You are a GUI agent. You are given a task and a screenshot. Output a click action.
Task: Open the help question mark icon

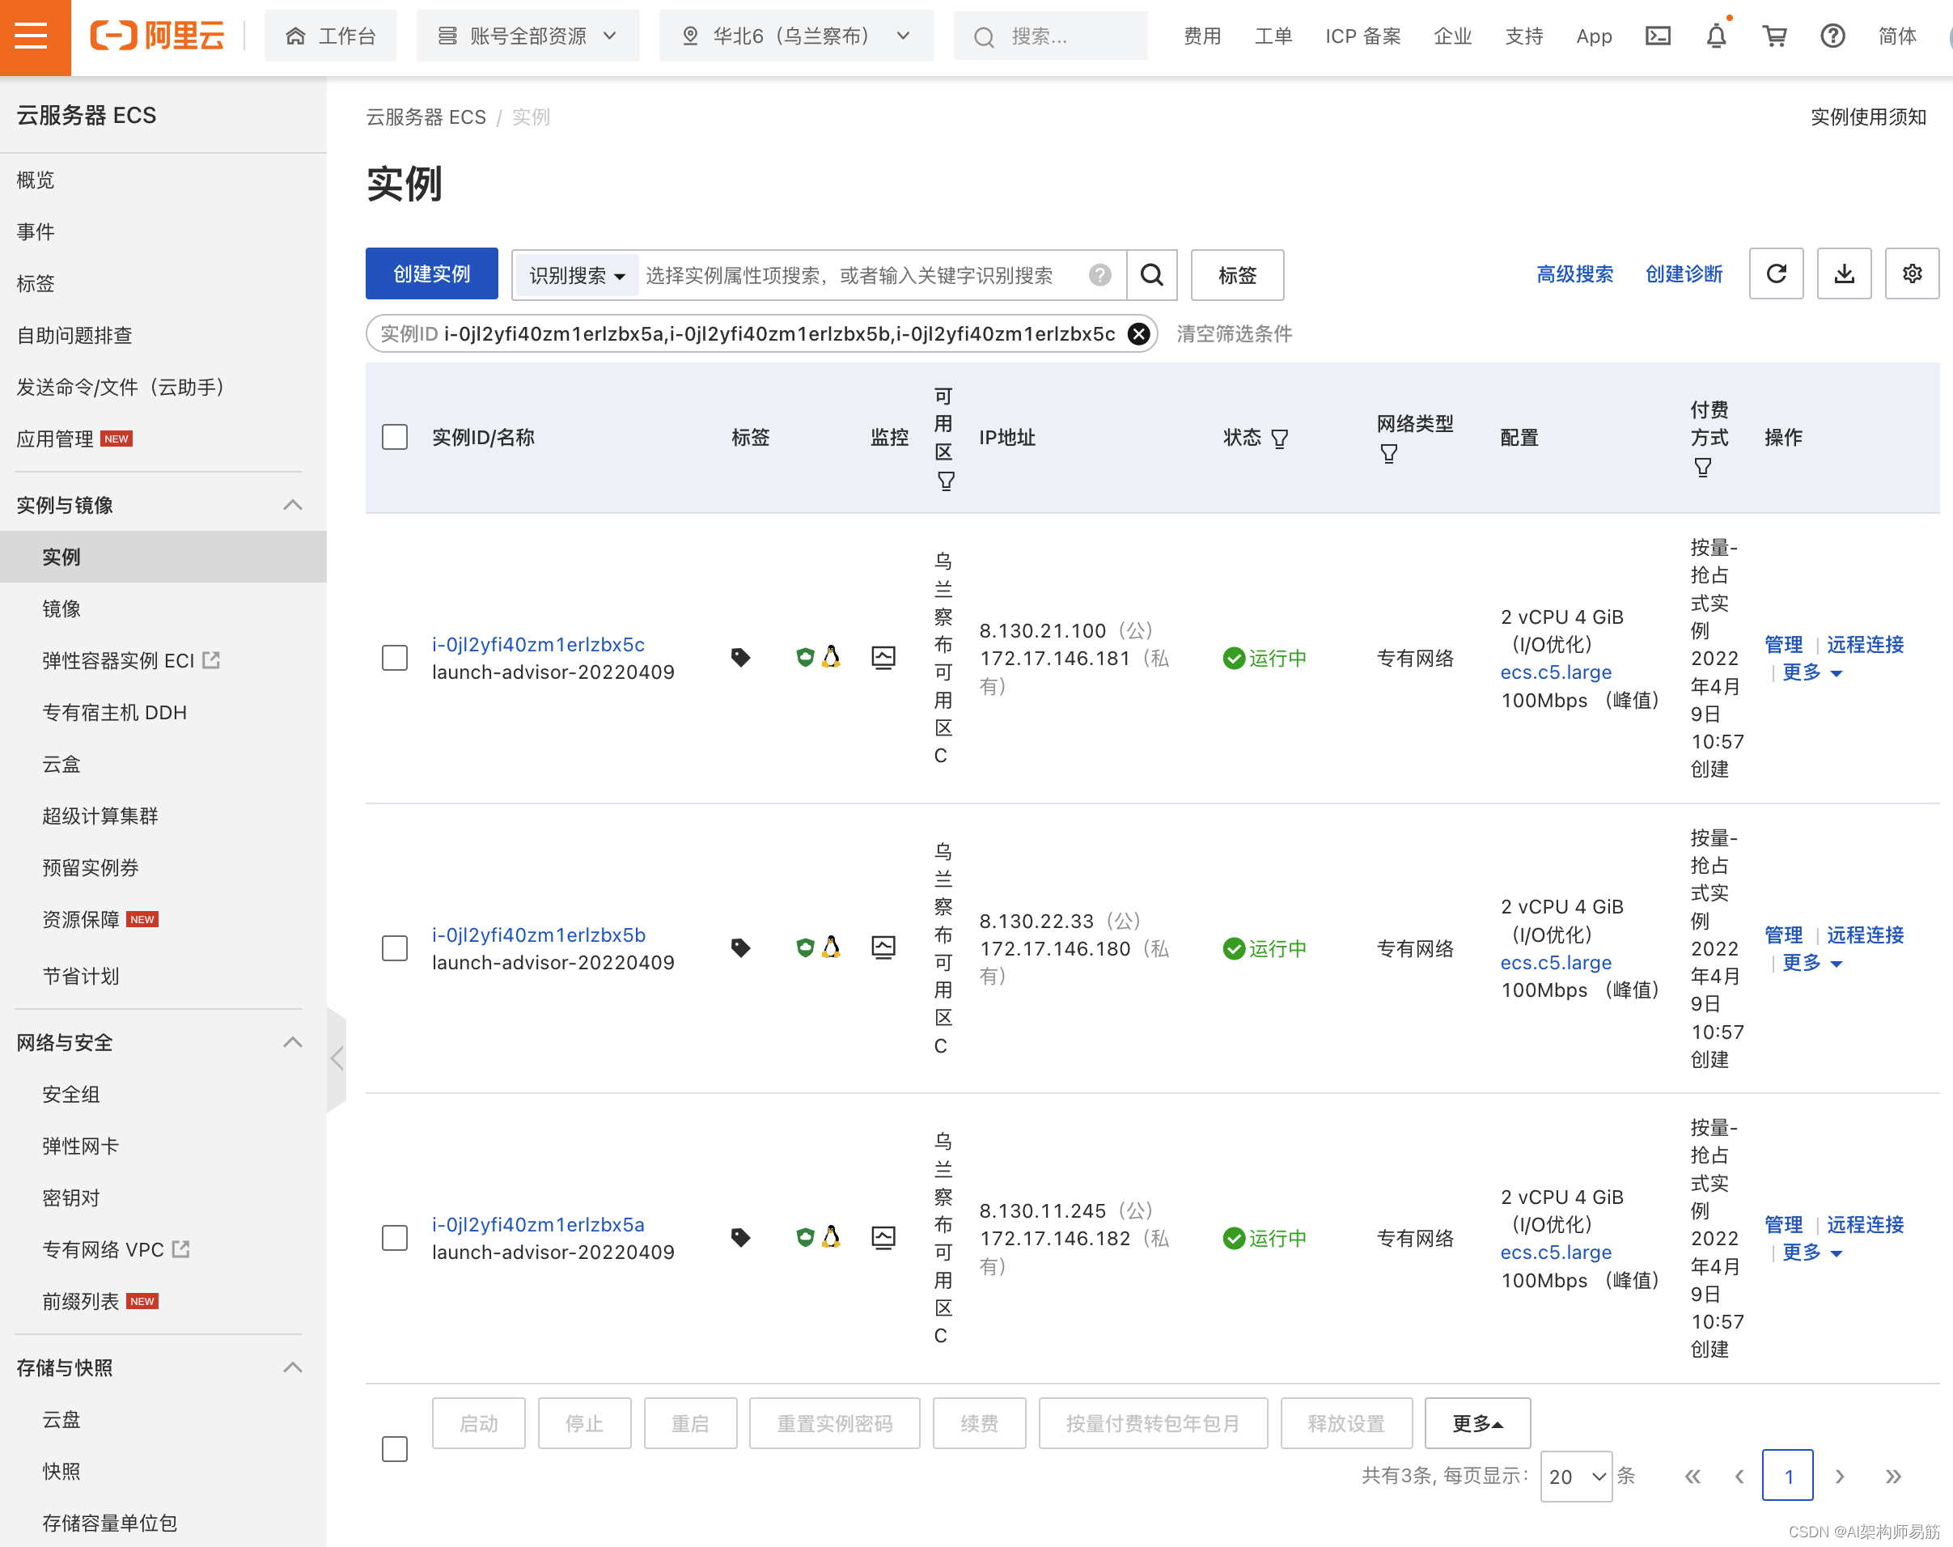tap(1832, 36)
